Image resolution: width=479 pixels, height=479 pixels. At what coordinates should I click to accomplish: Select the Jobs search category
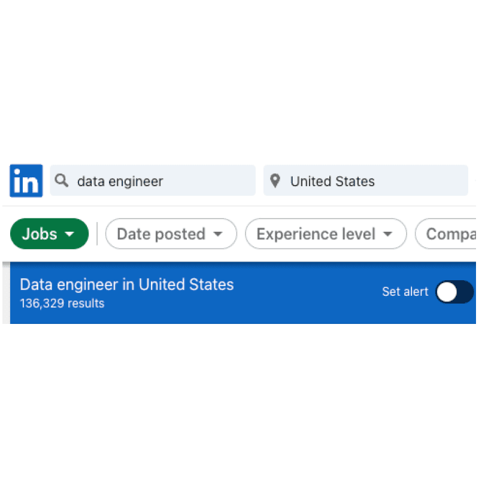click(49, 234)
